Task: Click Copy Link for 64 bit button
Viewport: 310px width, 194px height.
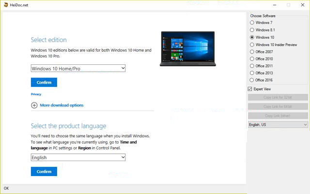Action: point(278,106)
